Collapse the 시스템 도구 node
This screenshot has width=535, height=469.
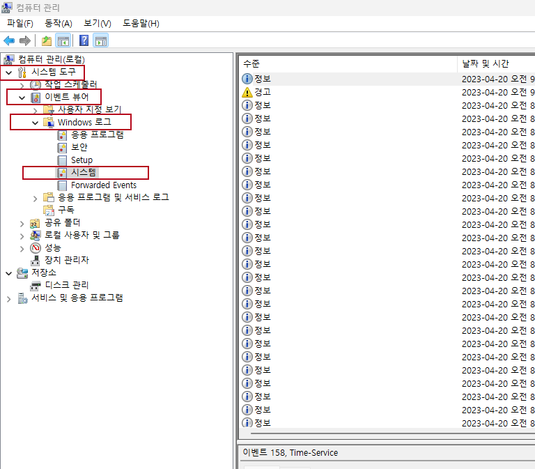click(x=9, y=72)
